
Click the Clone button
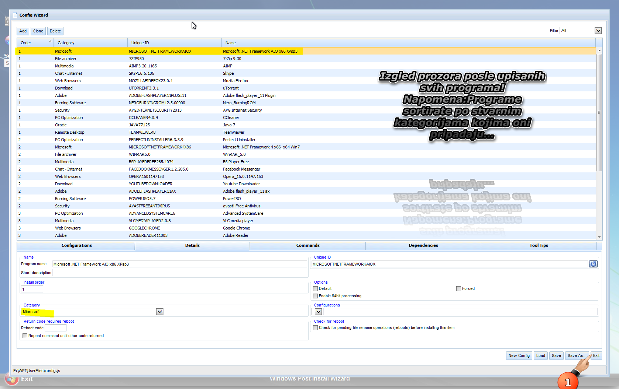click(38, 31)
